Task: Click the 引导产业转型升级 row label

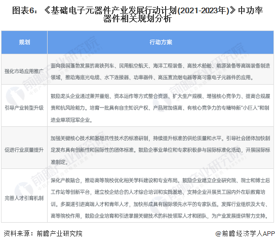Action: 24,108
